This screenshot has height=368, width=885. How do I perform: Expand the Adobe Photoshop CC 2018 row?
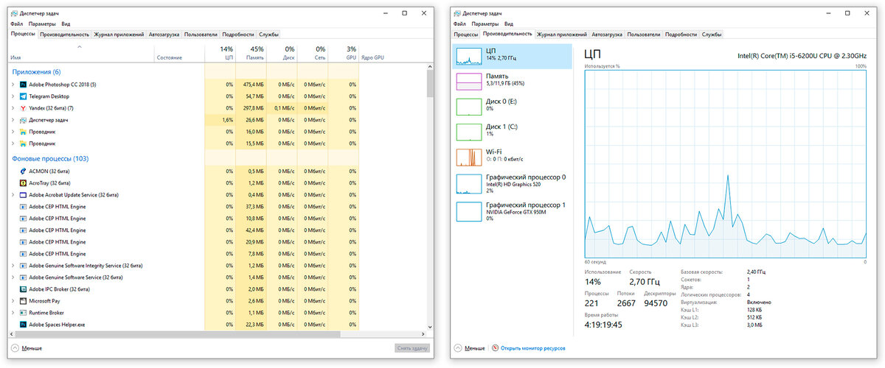[x=13, y=85]
